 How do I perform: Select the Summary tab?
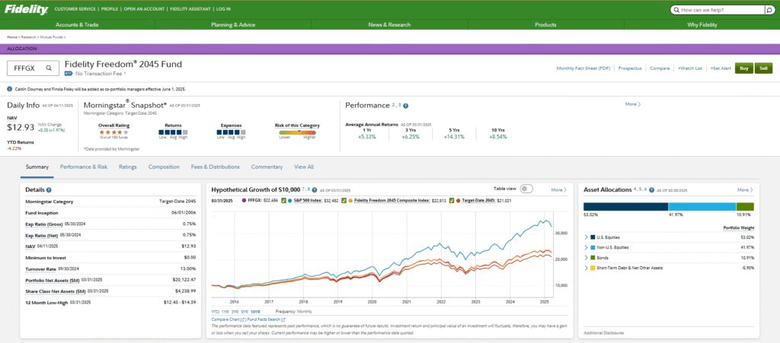[x=37, y=167]
